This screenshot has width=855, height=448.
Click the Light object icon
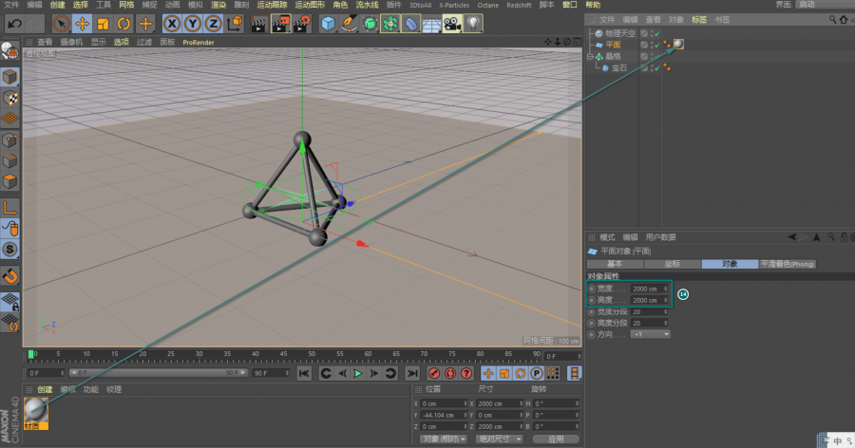[472, 23]
